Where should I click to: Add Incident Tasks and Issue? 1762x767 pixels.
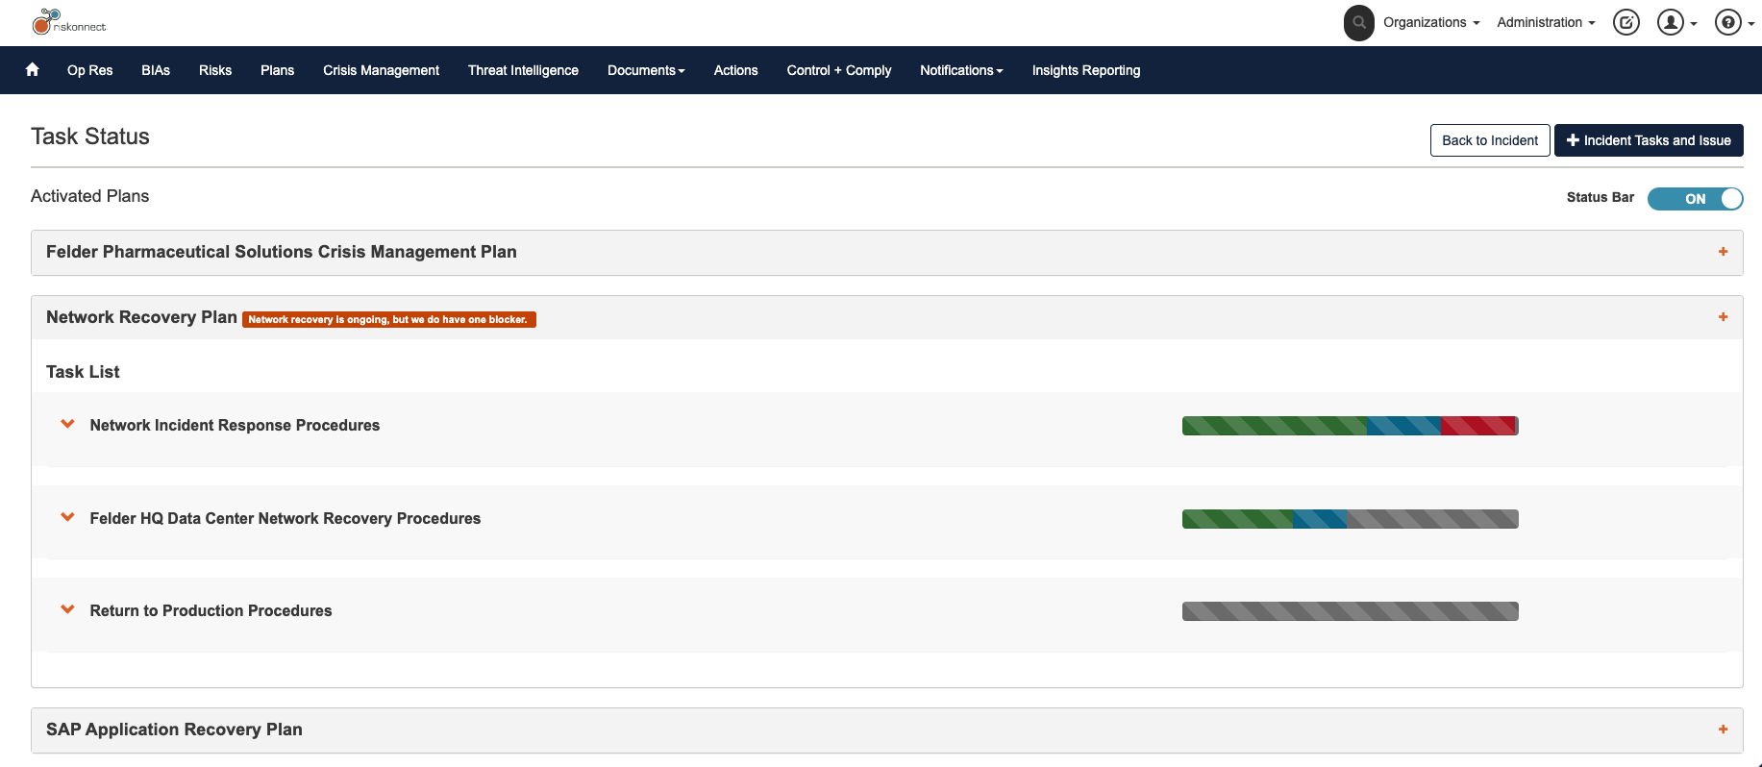point(1649,140)
